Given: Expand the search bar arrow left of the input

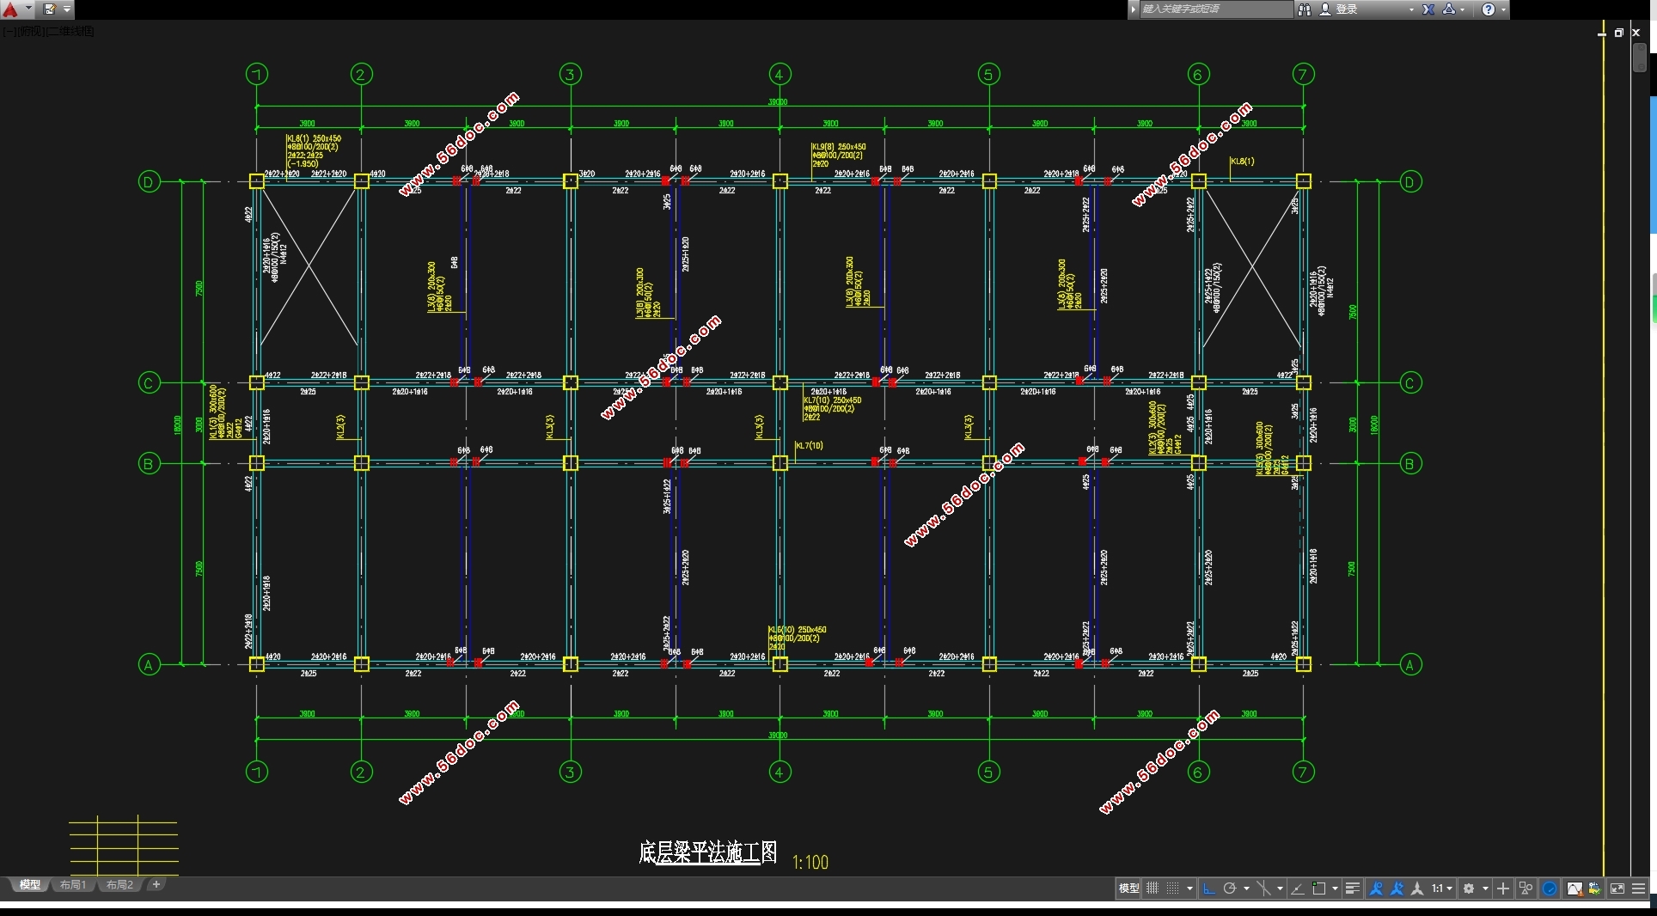Looking at the screenshot, I should tap(1134, 9).
